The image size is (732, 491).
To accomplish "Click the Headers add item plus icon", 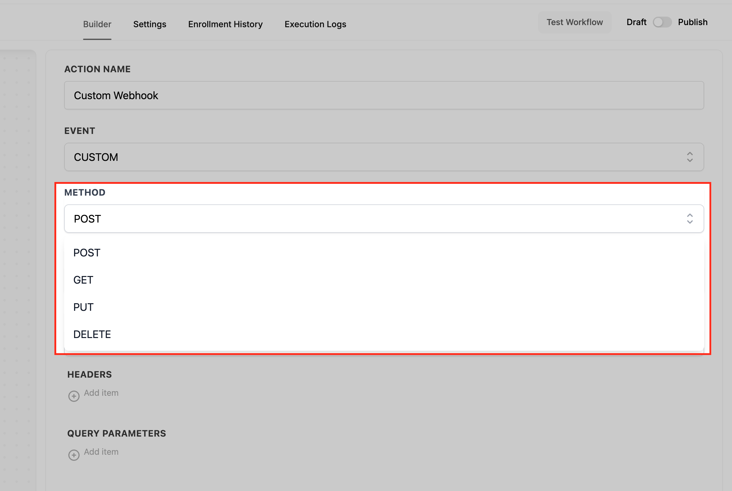I will 74,396.
